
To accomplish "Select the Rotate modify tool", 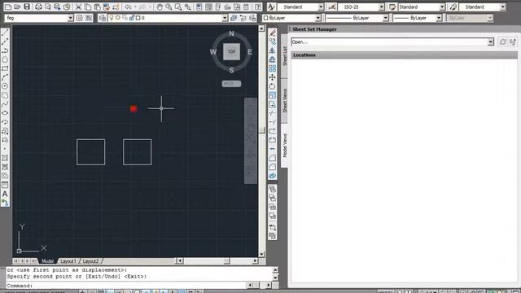I will click(272, 86).
